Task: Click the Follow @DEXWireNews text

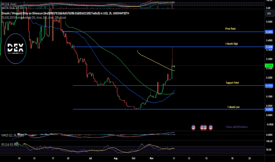Action: [237, 127]
